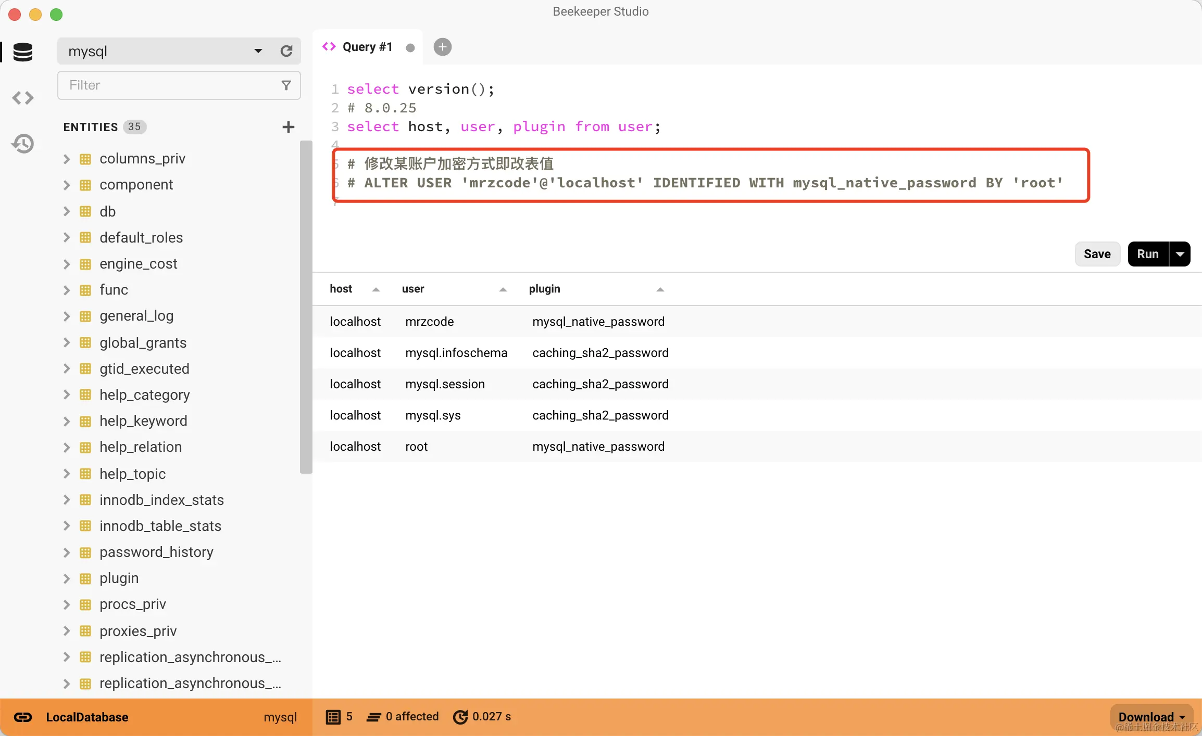The image size is (1202, 736).
Task: Expand the Run options arrow
Action: [1180, 254]
